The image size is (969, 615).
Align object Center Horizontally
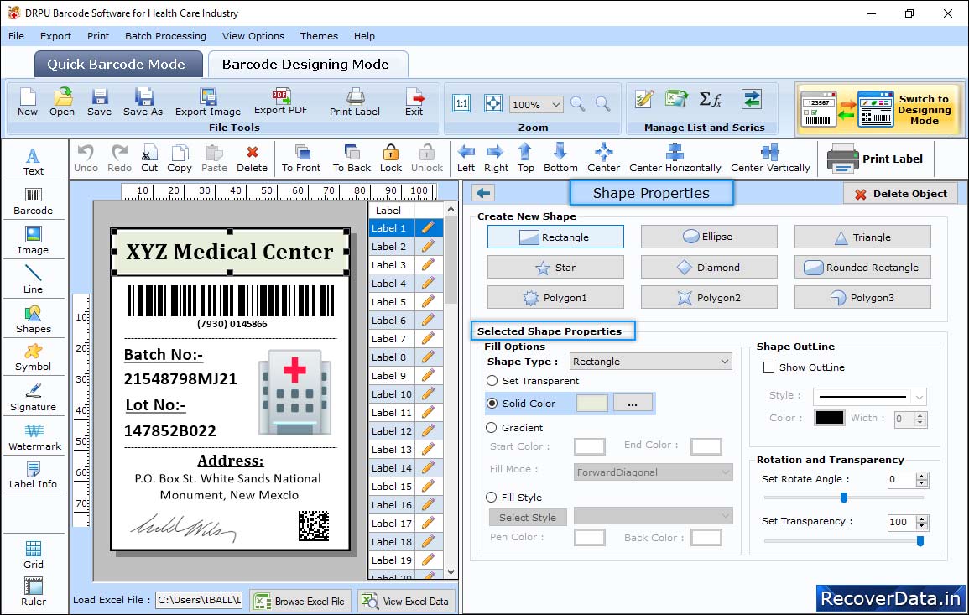[x=675, y=159]
